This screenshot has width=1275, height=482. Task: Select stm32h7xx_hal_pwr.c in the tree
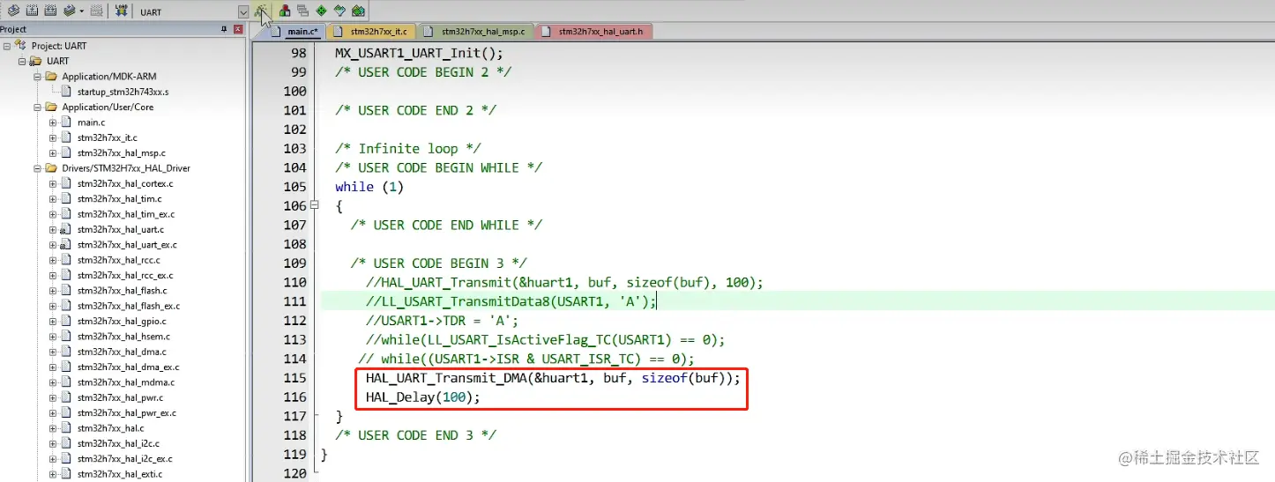point(120,397)
